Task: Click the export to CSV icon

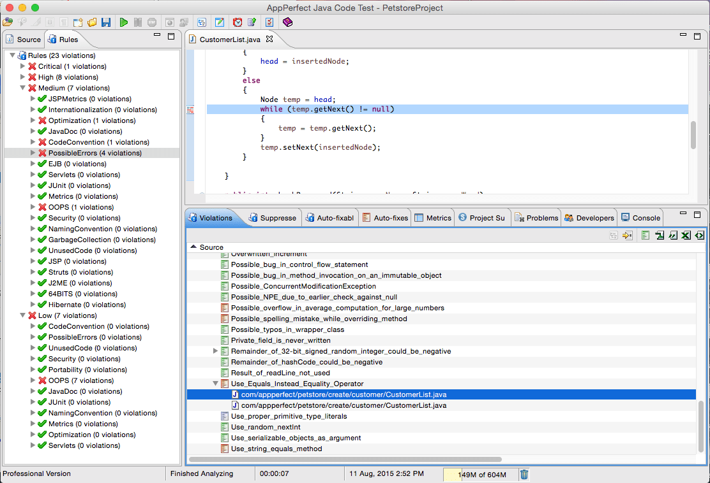Action: point(674,235)
